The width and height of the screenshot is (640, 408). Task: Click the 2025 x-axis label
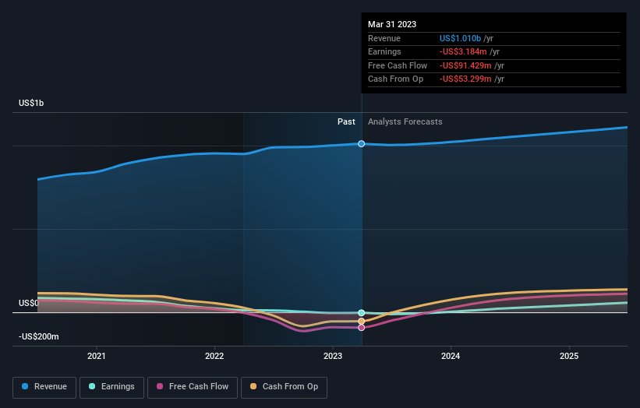(x=569, y=357)
